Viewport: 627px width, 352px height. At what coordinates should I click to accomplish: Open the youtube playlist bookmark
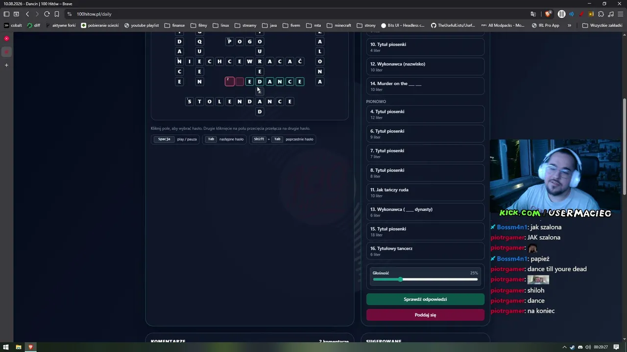coord(142,25)
